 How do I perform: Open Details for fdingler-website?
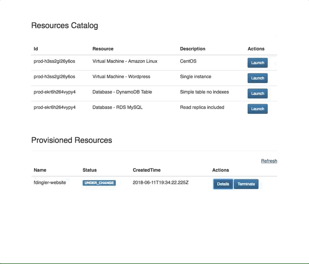(x=223, y=184)
